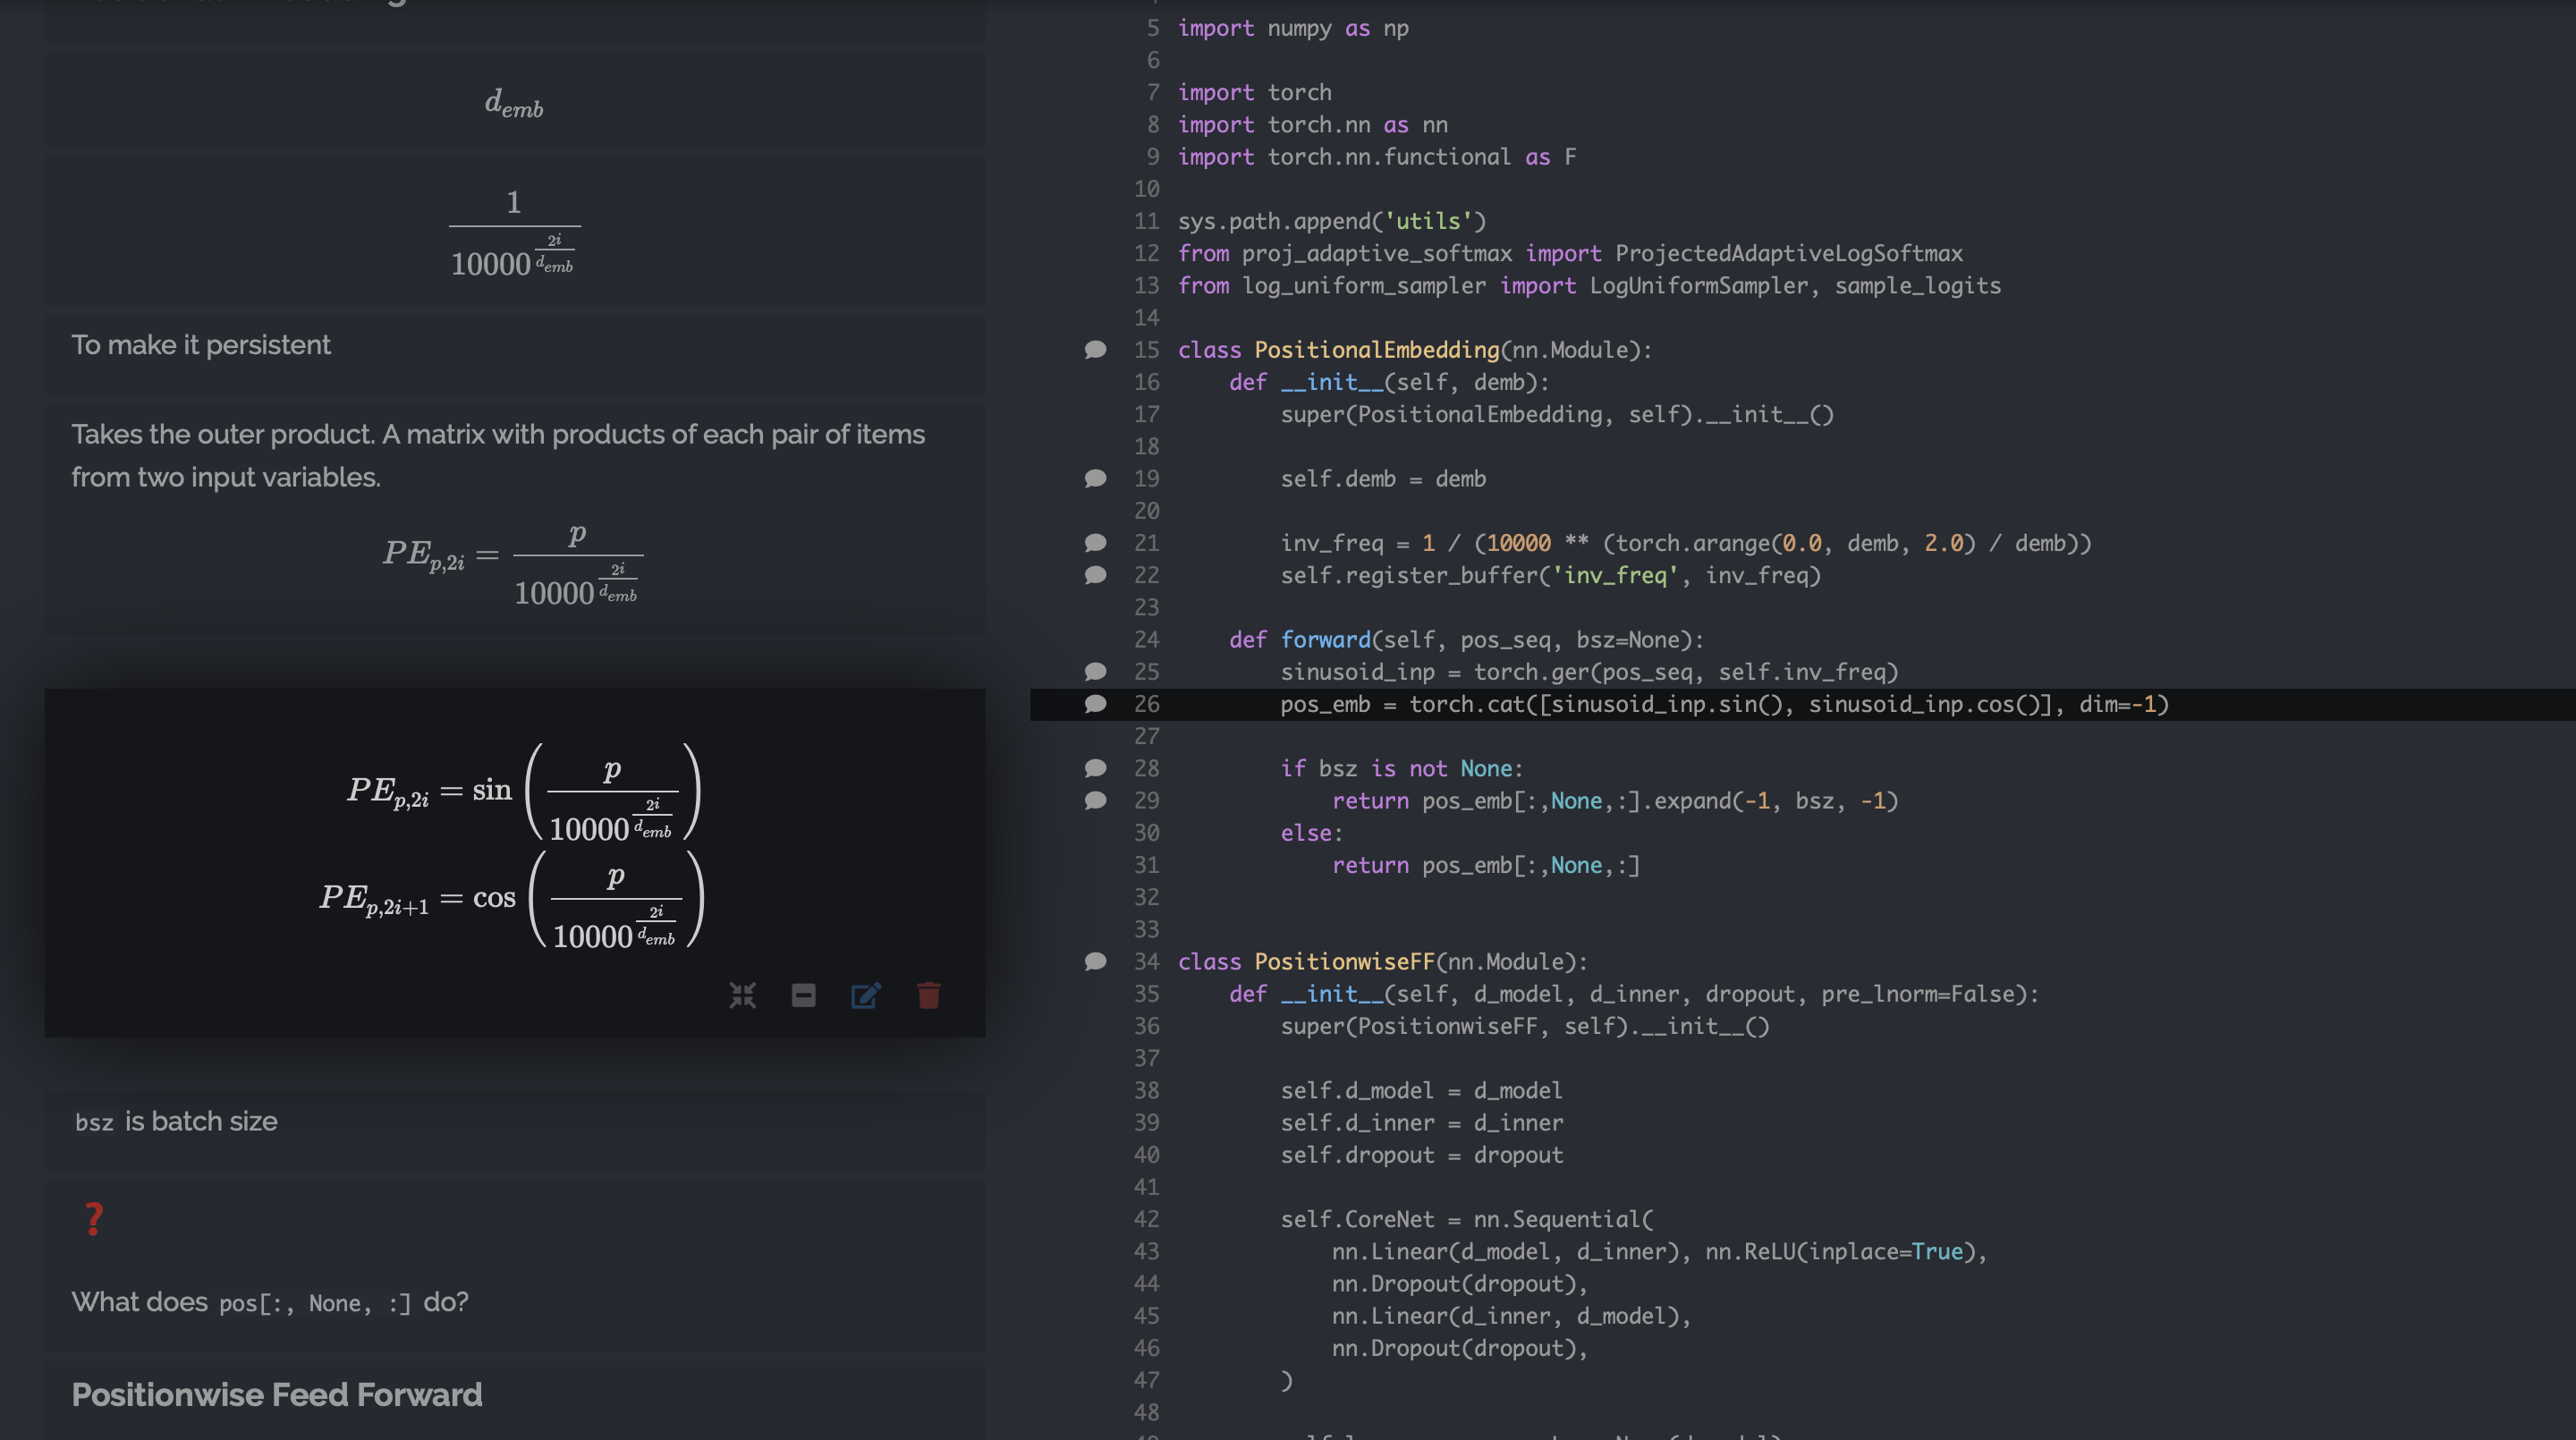The width and height of the screenshot is (2576, 1440).
Task: Click the 'bsz is batch size' note
Action: tap(176, 1121)
